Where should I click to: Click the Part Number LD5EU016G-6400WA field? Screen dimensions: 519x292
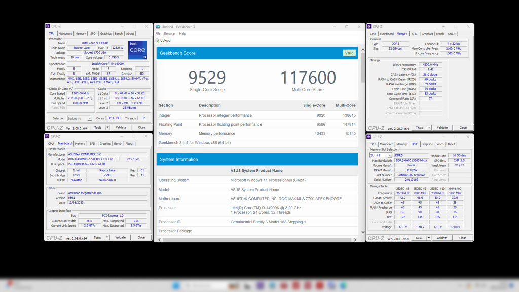[412, 175]
